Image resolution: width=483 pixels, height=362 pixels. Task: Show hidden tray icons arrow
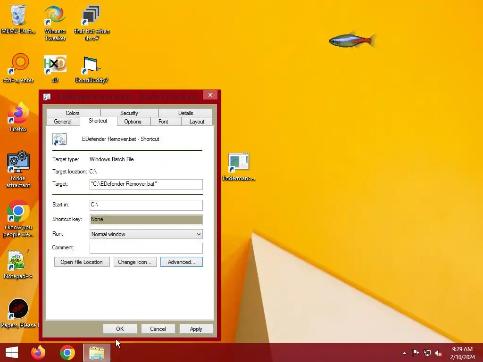404,353
